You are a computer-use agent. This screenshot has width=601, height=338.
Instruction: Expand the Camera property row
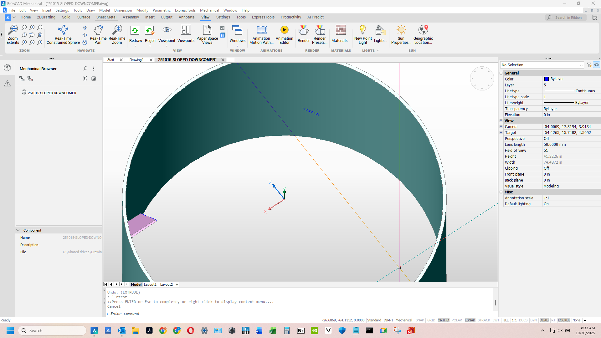[501, 127]
